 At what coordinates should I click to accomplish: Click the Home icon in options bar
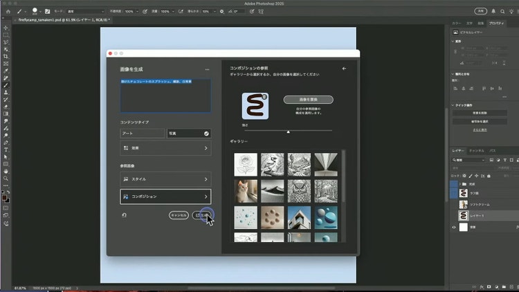point(8,11)
